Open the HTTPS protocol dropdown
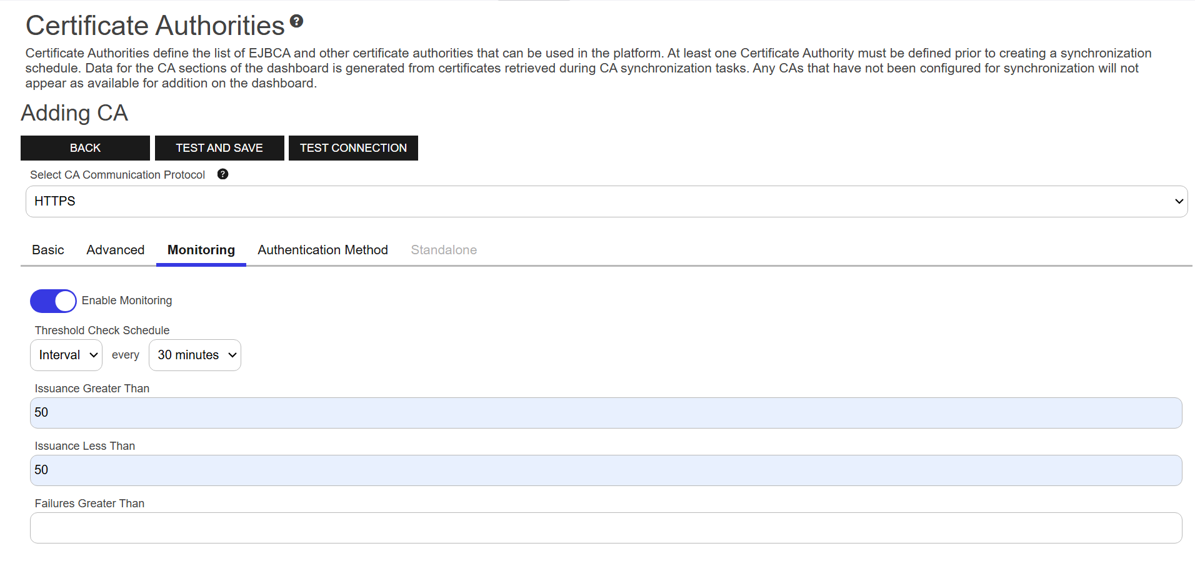Image resolution: width=1195 pixels, height=571 pixels. pos(606,201)
